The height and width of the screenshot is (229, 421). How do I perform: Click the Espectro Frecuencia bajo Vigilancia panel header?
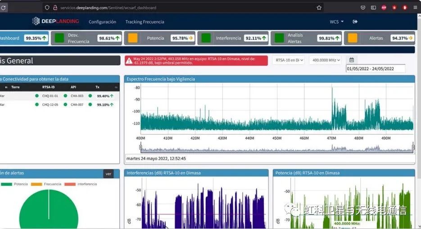pyautogui.click(x=269, y=79)
